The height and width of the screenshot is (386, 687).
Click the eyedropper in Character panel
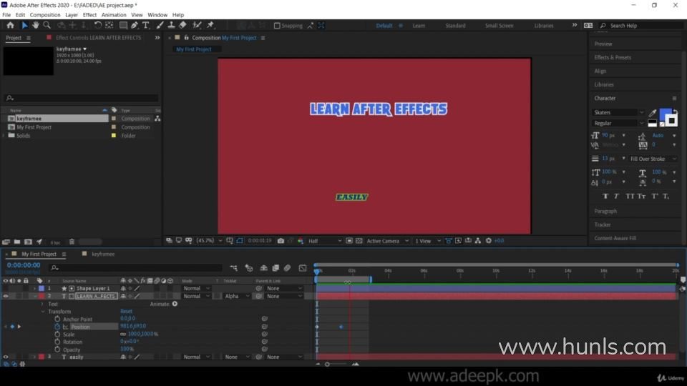pos(653,113)
